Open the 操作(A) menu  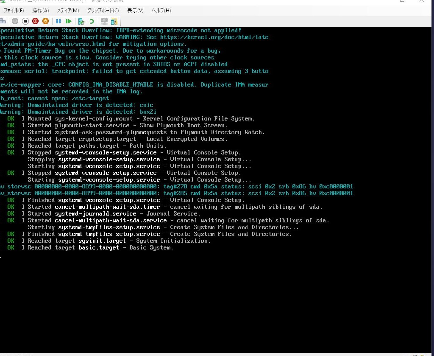[41, 10]
